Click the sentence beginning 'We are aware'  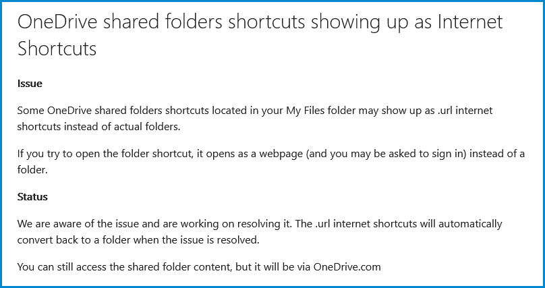155,223
